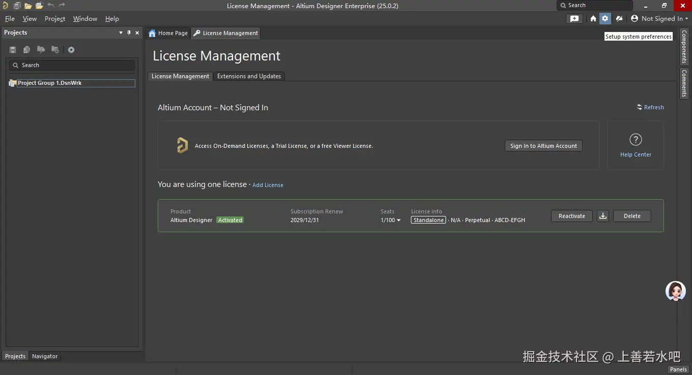Click the title bar Search box
The image size is (692, 375).
[x=594, y=5]
